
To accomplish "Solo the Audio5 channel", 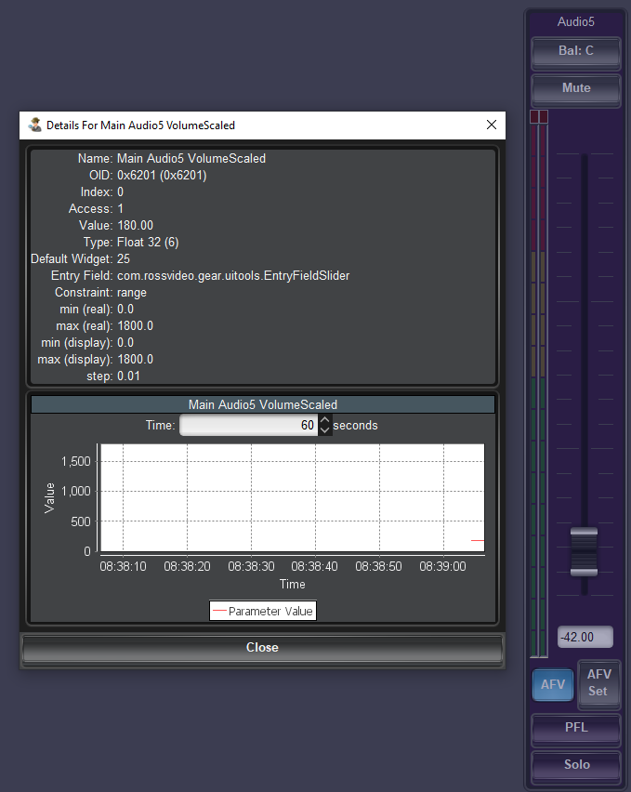I will coord(576,765).
